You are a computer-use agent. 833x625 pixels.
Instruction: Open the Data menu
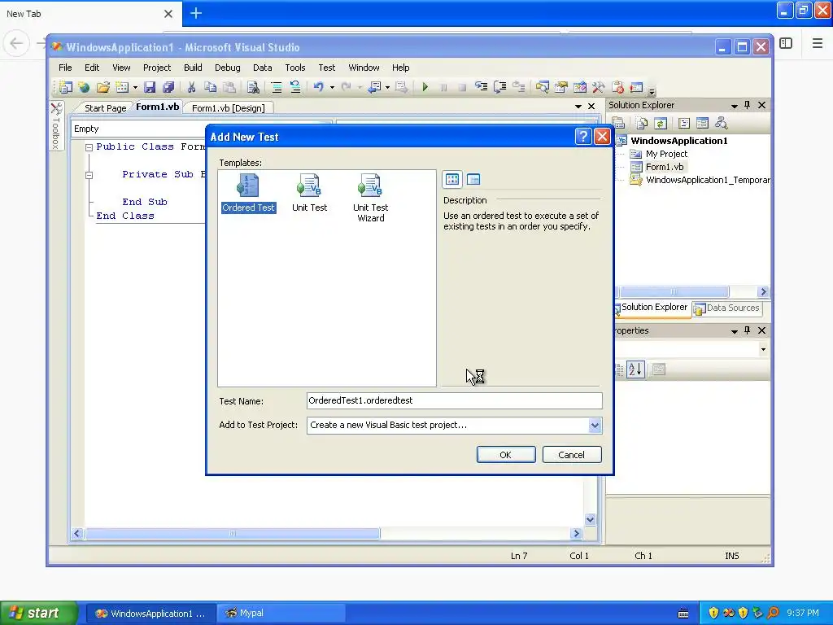tap(263, 68)
